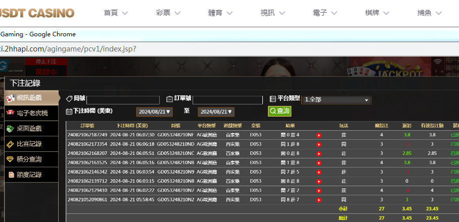Click the 局號 input field
This screenshot has width=459, height=222.
coord(123,100)
